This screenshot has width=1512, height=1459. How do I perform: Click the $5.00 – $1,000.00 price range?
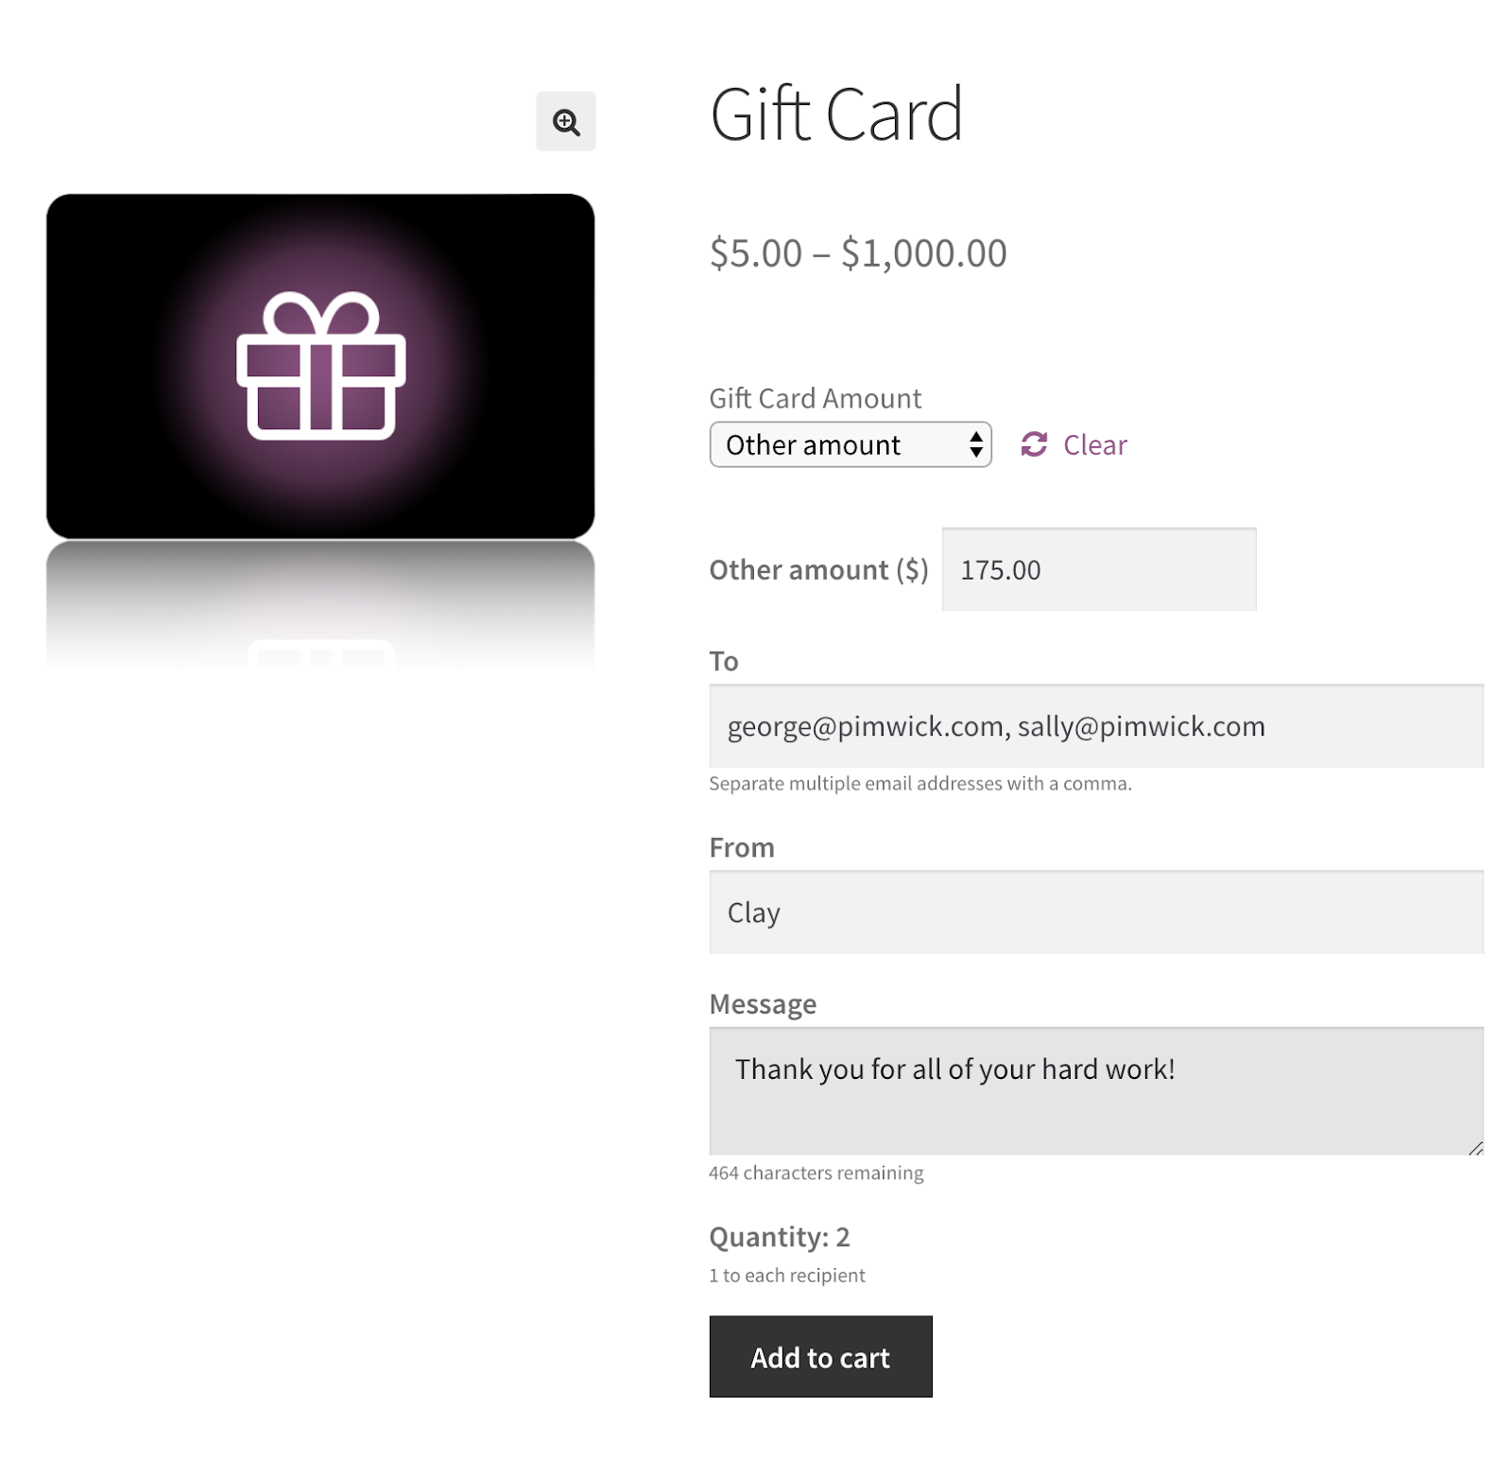tap(858, 253)
